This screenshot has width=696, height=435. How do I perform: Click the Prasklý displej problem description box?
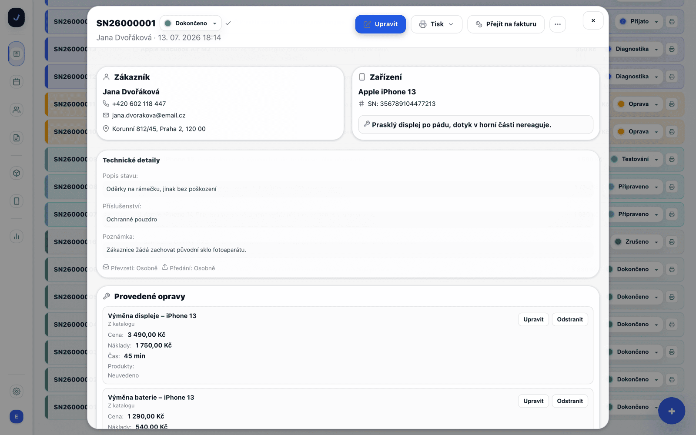(x=475, y=125)
